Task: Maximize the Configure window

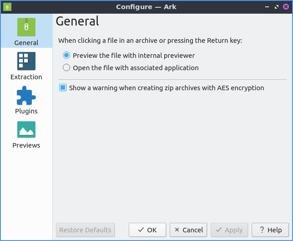Action: point(277,7)
